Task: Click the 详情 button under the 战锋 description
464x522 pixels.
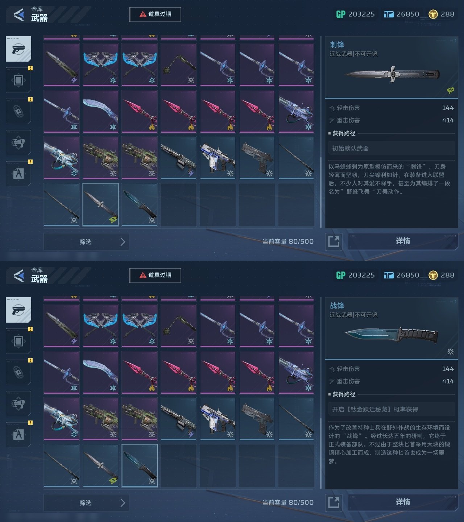Action: pyautogui.click(x=403, y=502)
